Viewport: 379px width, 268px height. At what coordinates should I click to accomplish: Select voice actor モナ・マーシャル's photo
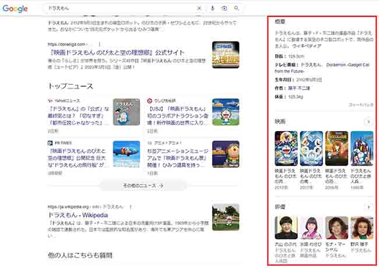336,228
